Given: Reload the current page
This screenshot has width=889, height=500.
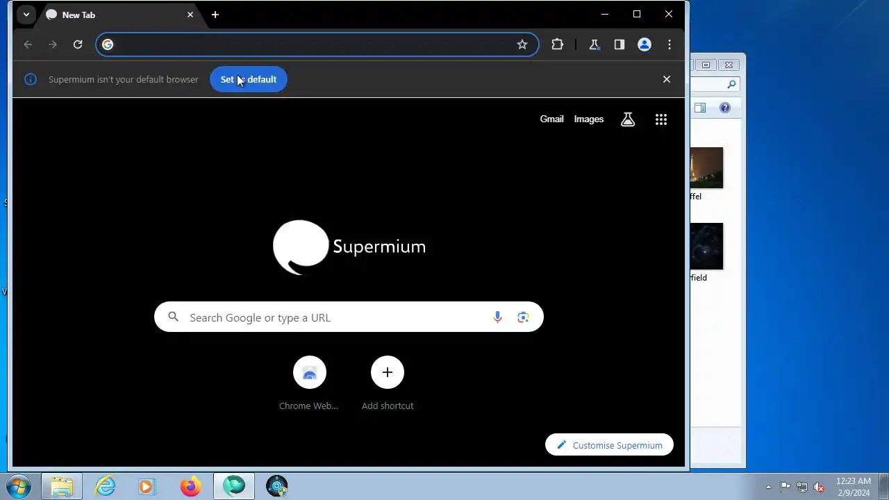Looking at the screenshot, I should click(x=78, y=44).
